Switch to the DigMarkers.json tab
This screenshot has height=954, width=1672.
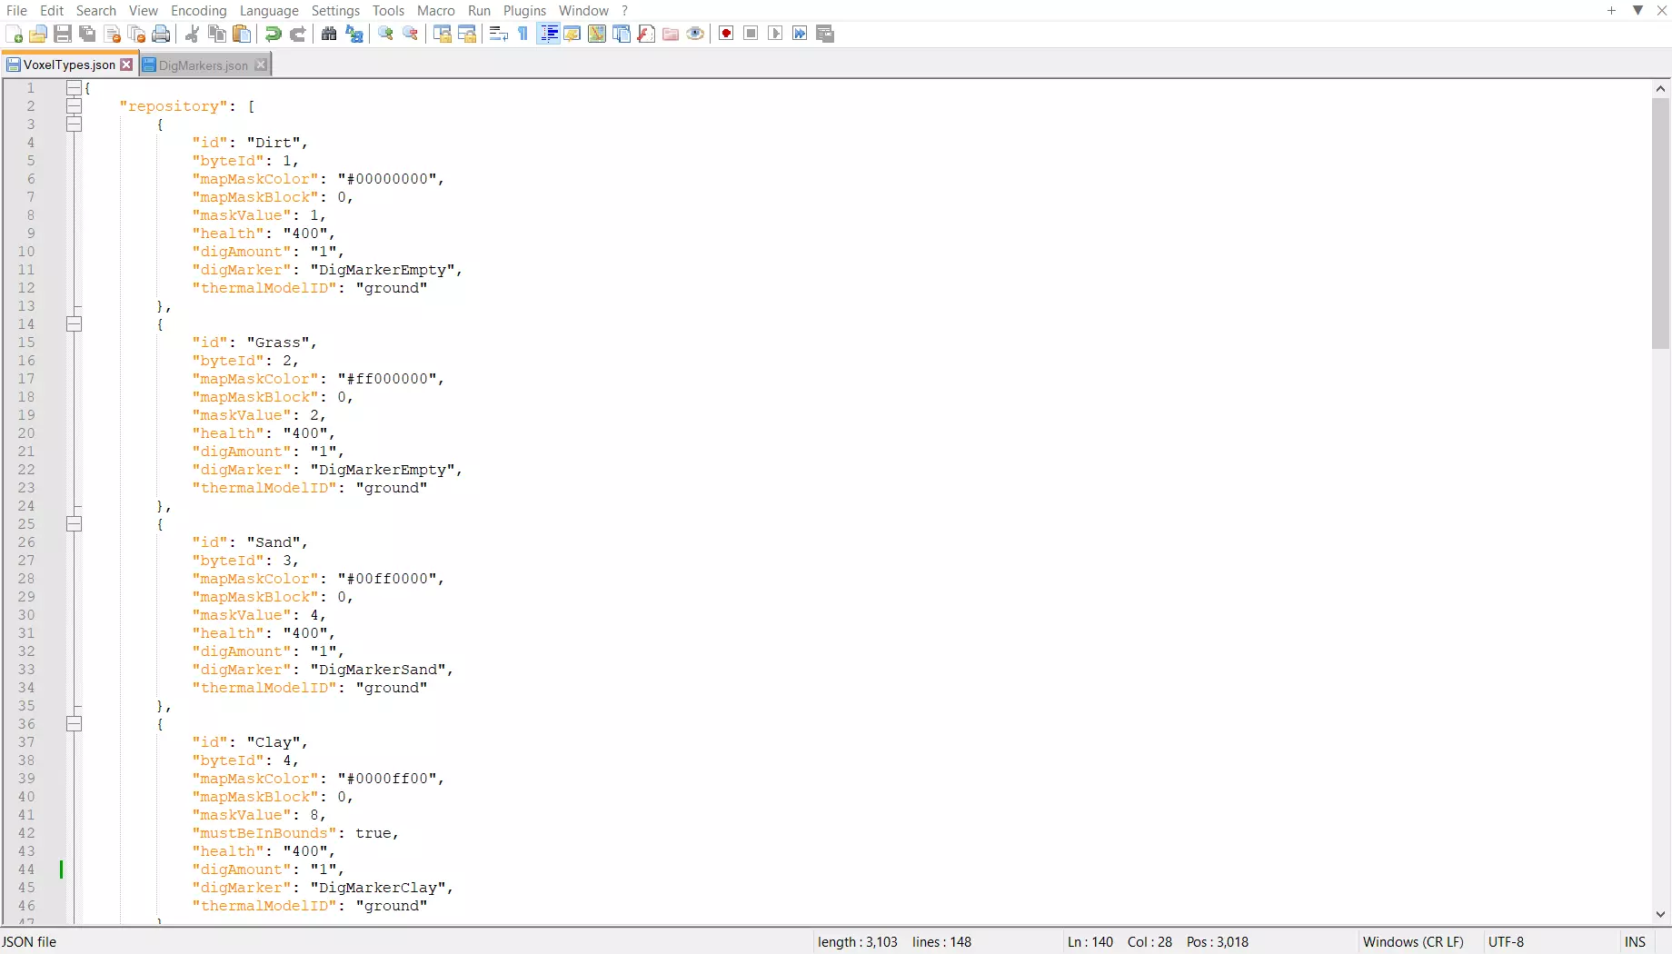point(204,65)
